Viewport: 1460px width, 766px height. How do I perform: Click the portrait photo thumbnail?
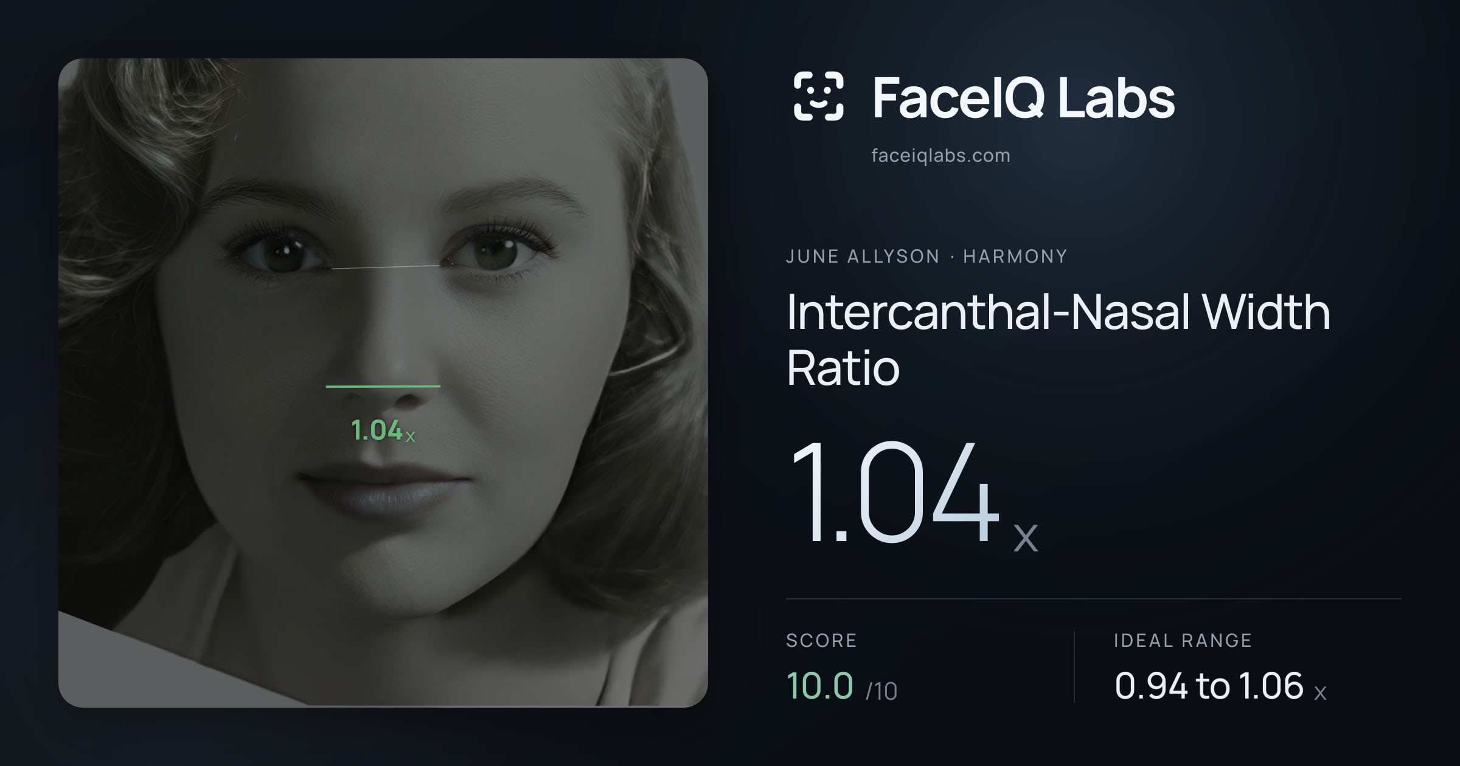coord(383,383)
